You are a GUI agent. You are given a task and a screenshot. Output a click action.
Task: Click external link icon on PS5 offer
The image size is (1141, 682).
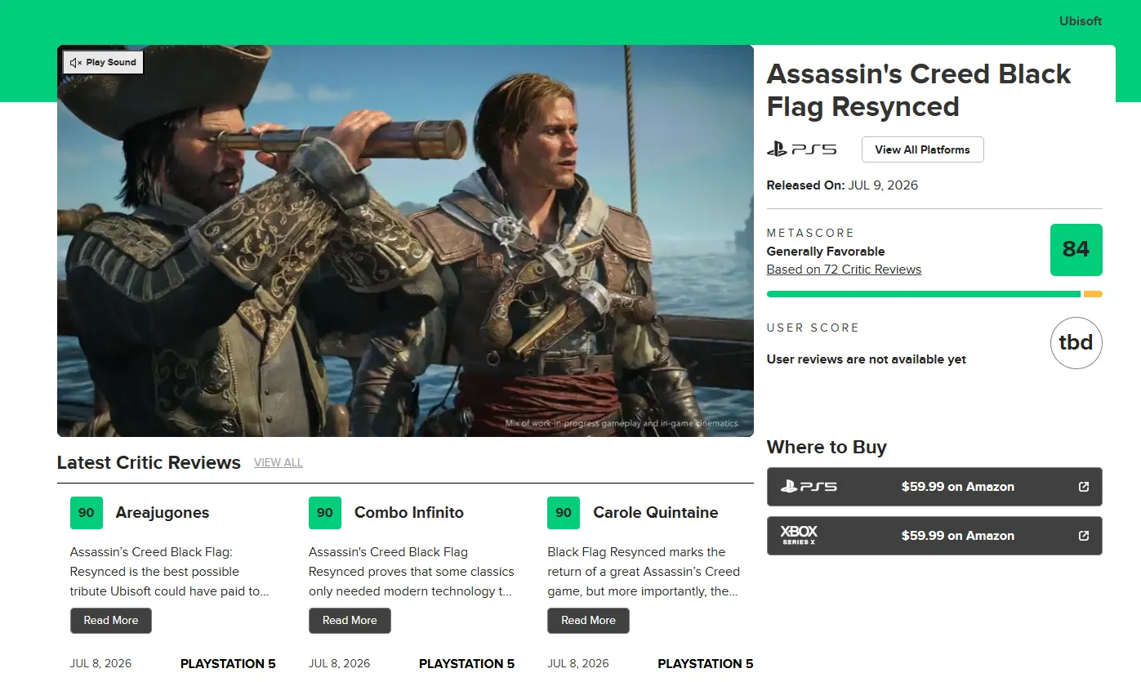click(1084, 487)
